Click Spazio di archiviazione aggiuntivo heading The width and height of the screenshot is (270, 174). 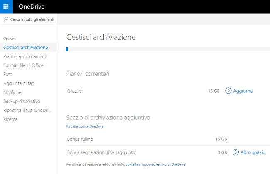tap(108, 118)
